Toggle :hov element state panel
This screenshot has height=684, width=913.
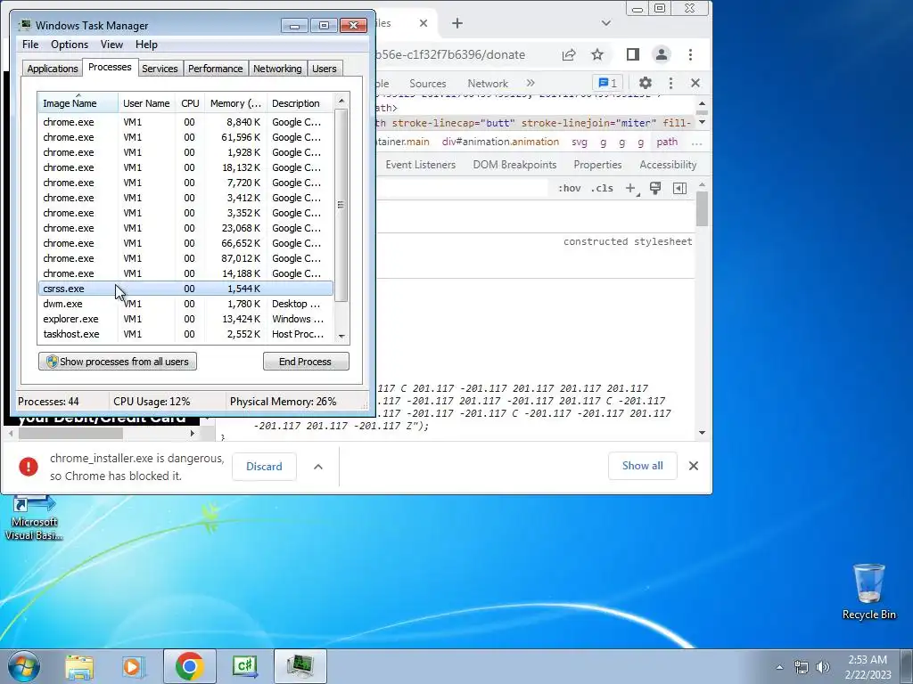(x=570, y=188)
